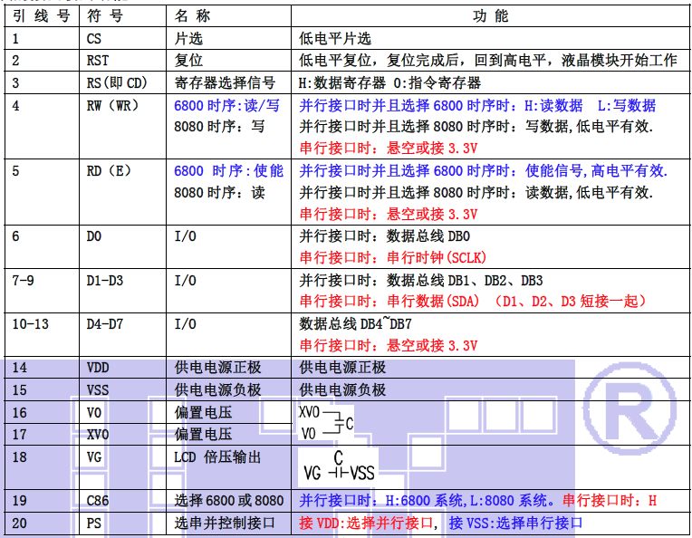Select the RST symbol cell
The height and width of the screenshot is (538, 692).
click(97, 61)
